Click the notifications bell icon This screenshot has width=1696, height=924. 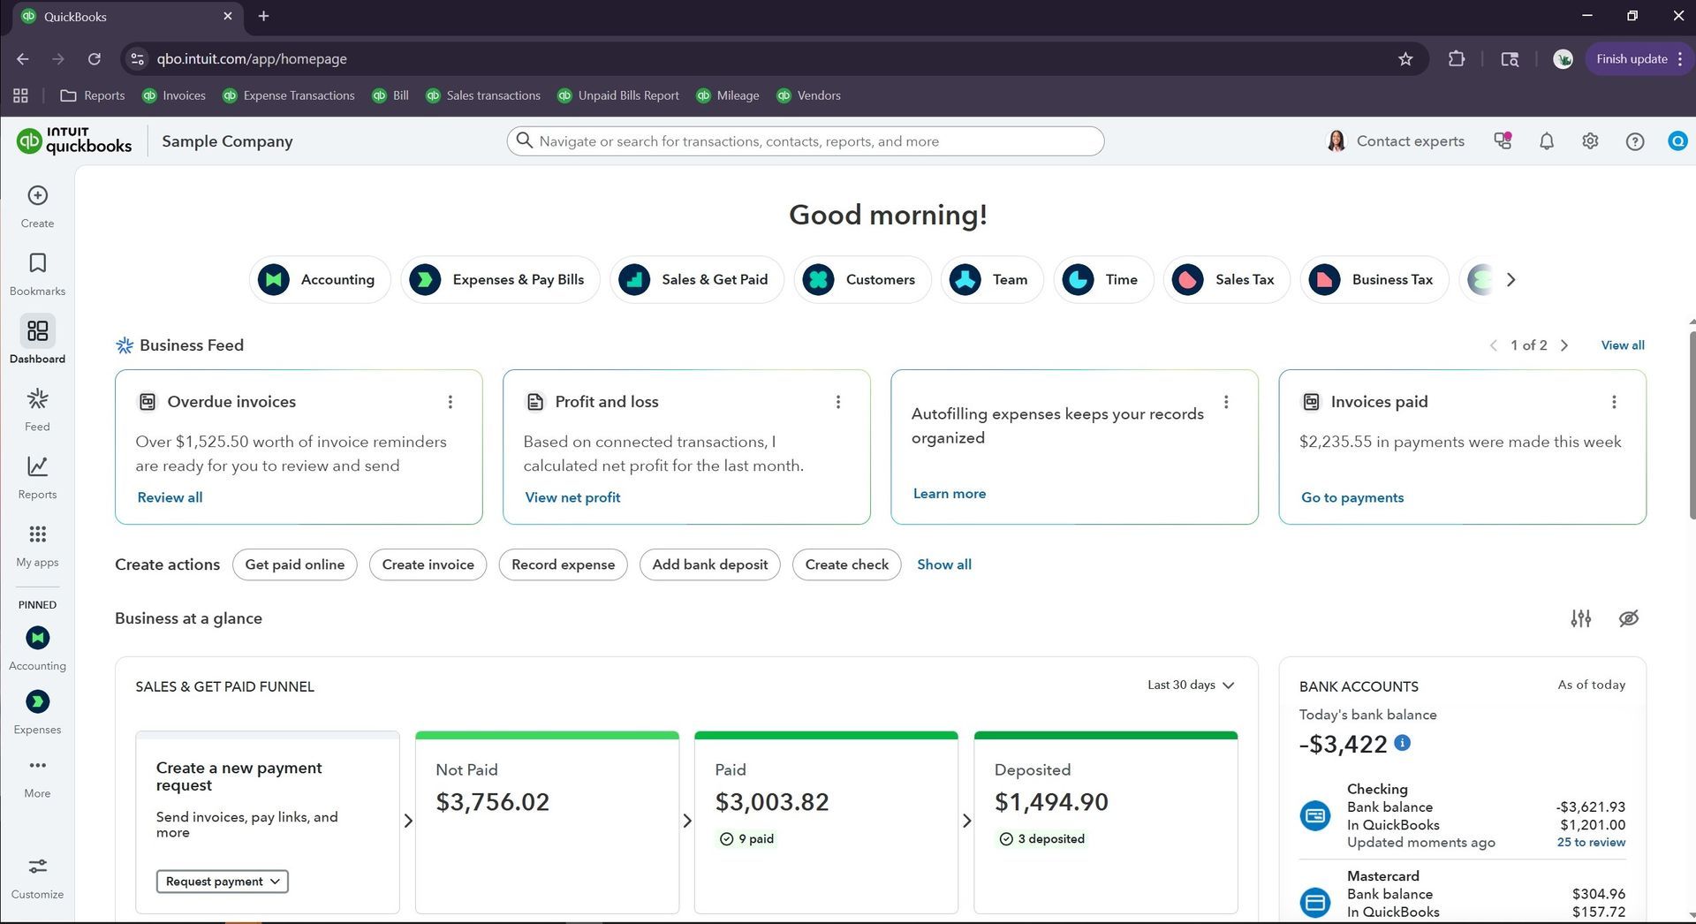(1546, 141)
